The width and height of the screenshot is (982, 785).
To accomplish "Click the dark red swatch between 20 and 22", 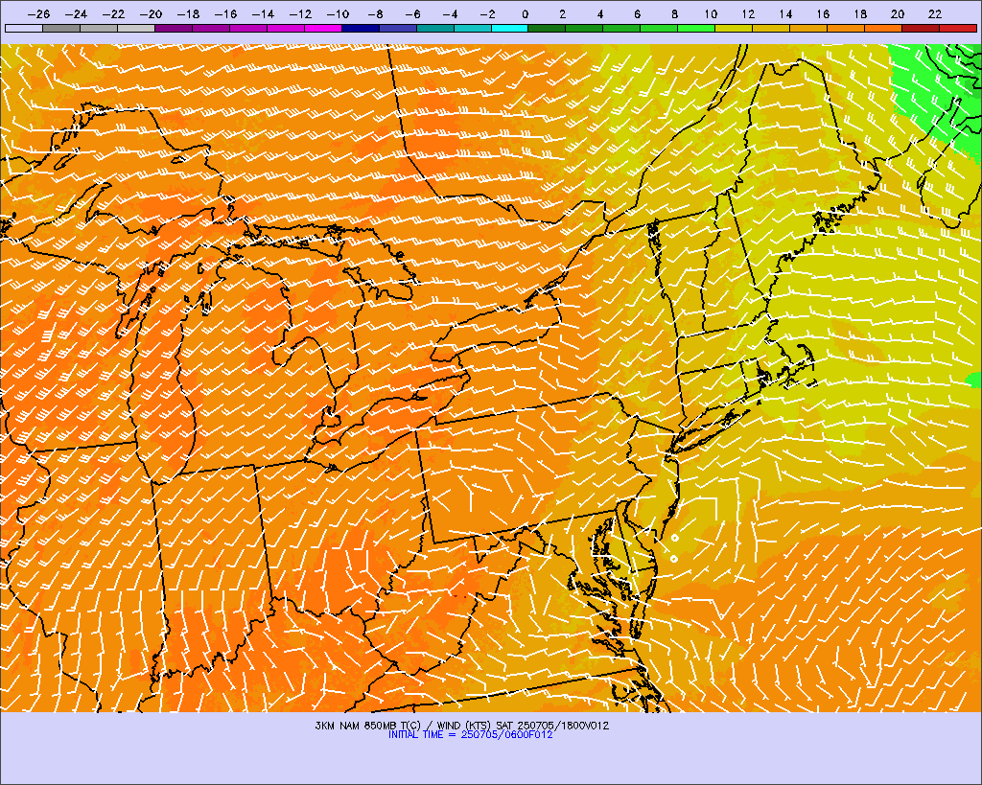I will coord(921,28).
